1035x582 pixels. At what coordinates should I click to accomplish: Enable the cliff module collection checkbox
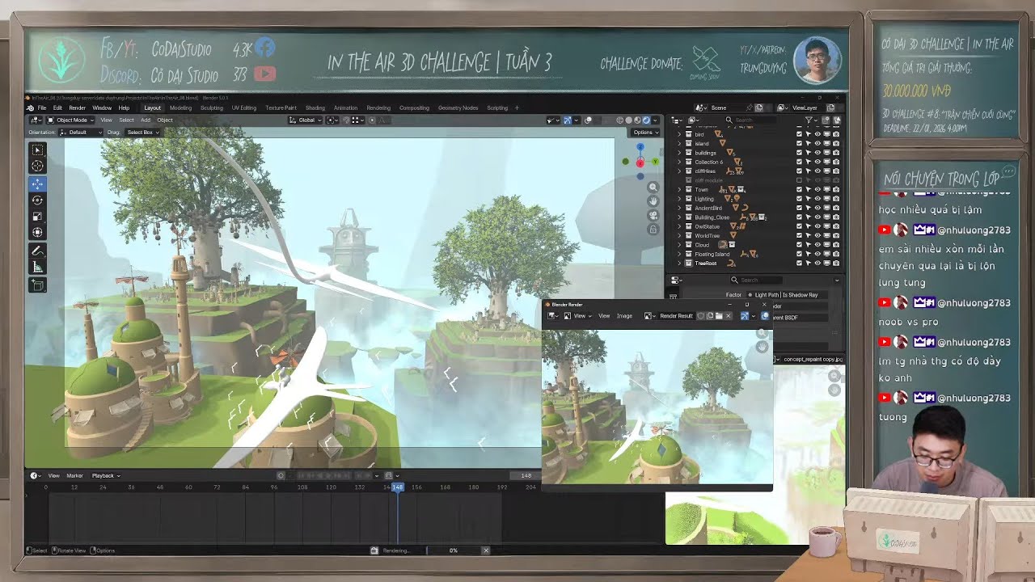point(799,180)
